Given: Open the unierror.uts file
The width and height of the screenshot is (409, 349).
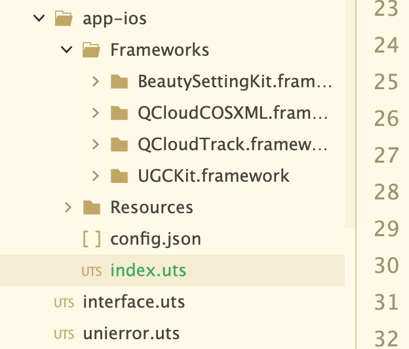Looking at the screenshot, I should pos(131,333).
